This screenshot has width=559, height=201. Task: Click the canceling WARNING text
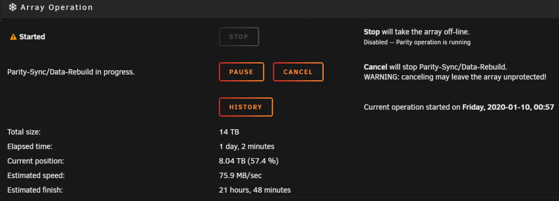click(x=455, y=77)
